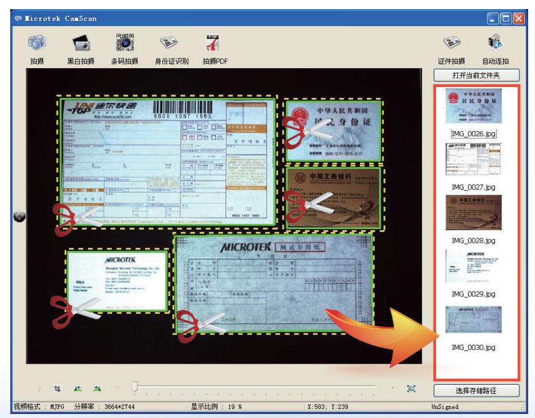Image resolution: width=535 pixels, height=418 pixels.
Task: Rotate the image left using bottom toolbar
Action: pyautogui.click(x=78, y=389)
